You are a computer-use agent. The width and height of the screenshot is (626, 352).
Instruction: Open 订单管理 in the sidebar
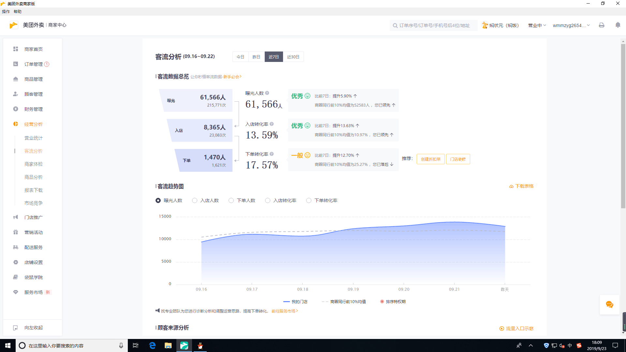[x=33, y=64]
